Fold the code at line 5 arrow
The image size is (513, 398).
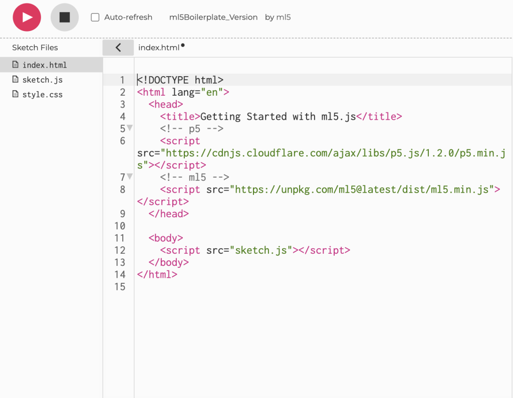[x=130, y=128]
